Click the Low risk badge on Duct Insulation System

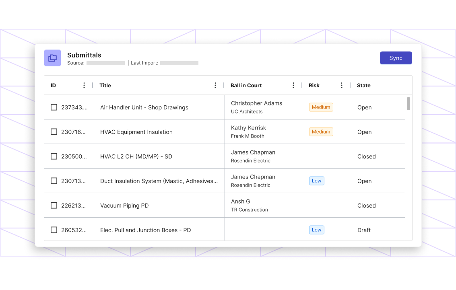click(316, 181)
